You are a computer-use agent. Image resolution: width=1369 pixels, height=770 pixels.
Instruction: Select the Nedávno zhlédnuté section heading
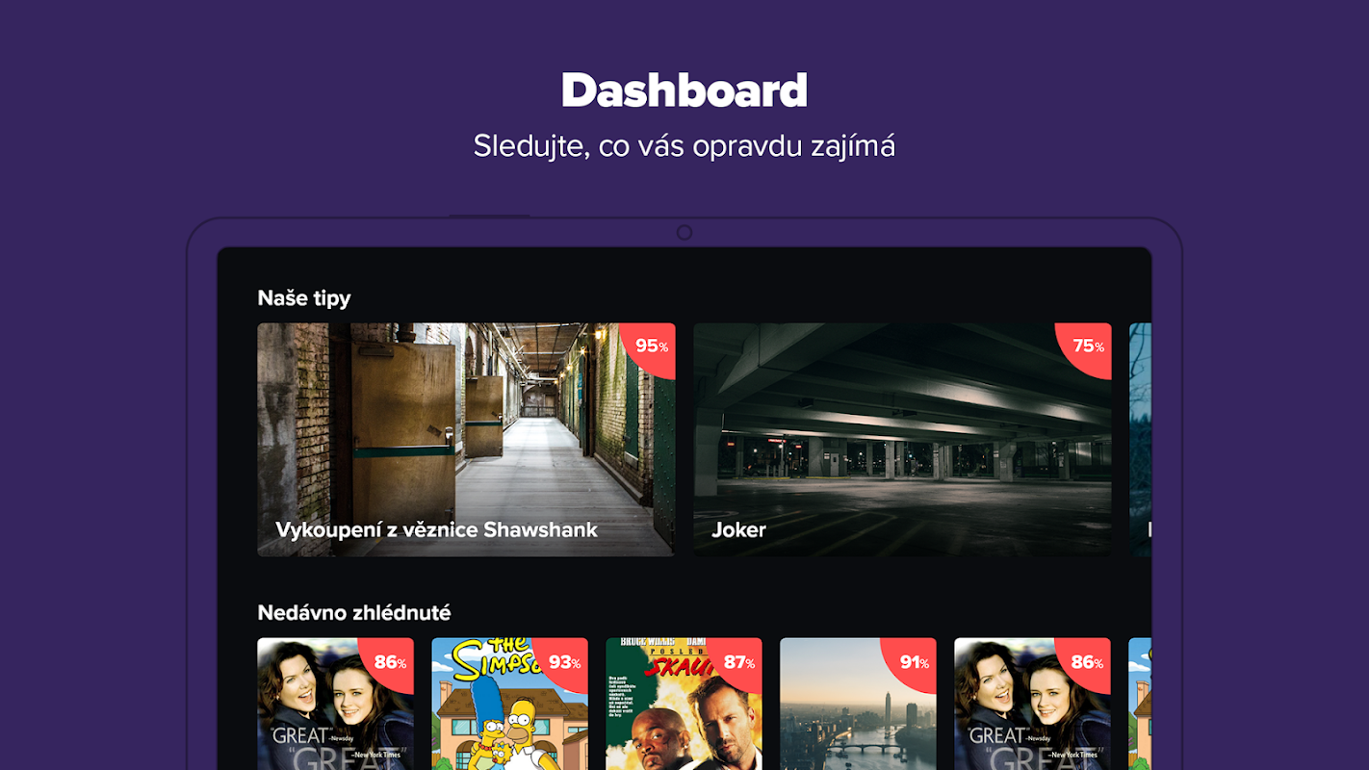coord(354,612)
